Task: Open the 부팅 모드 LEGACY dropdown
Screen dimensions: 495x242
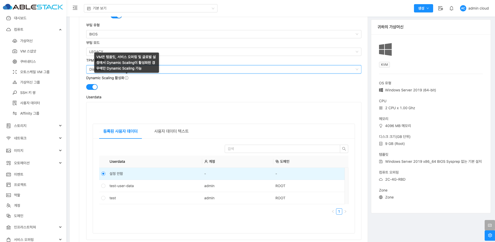Action: click(223, 52)
